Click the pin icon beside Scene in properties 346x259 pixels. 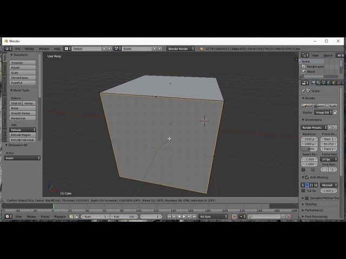tap(303, 91)
